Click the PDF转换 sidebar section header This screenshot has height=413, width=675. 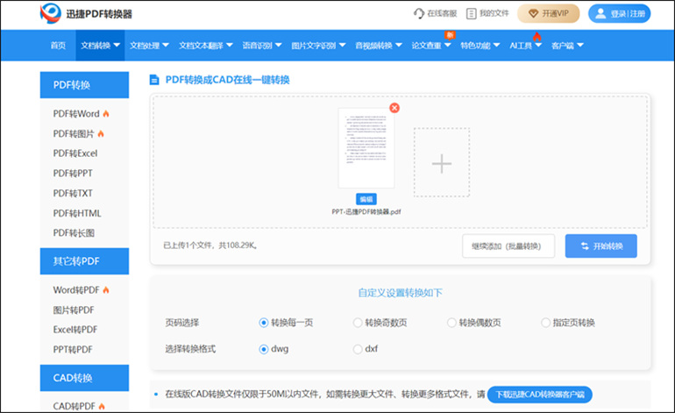coord(84,85)
